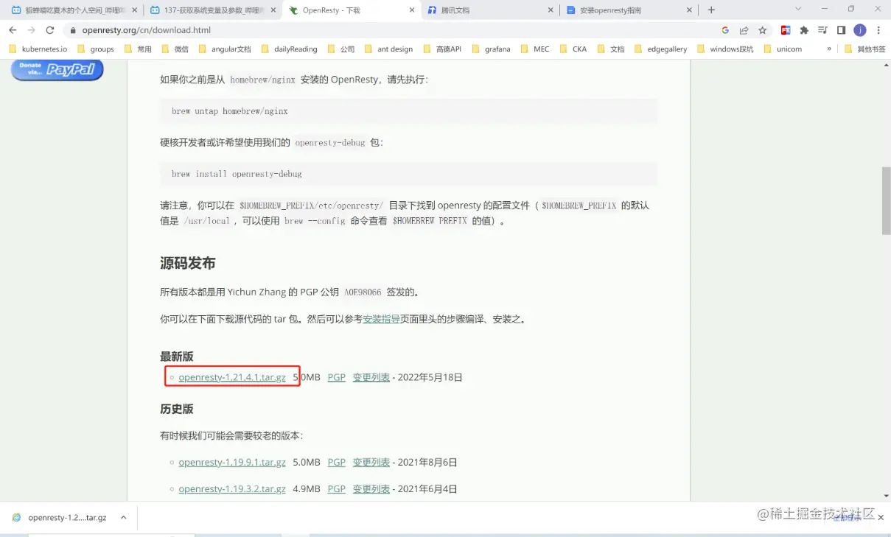Viewport: 891px width, 537px height.
Task: Open the MEC bookmark folder
Action: click(x=534, y=49)
